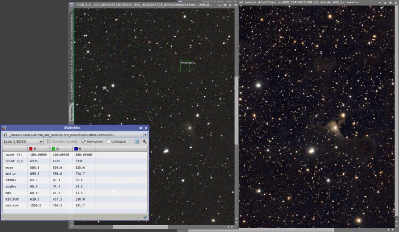Select the B median value 524.7
The image size is (399, 232).
pos(80,174)
